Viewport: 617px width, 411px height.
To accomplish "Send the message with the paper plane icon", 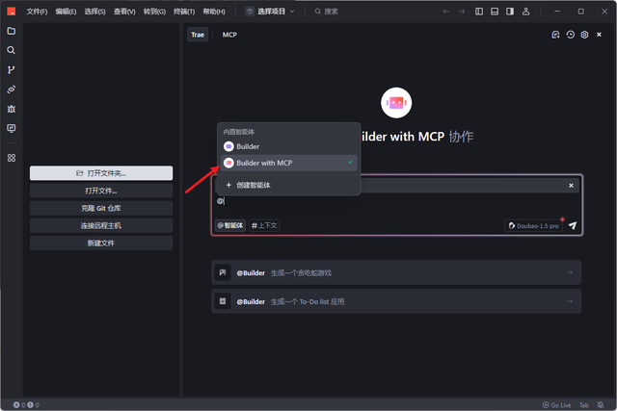I will pos(573,225).
